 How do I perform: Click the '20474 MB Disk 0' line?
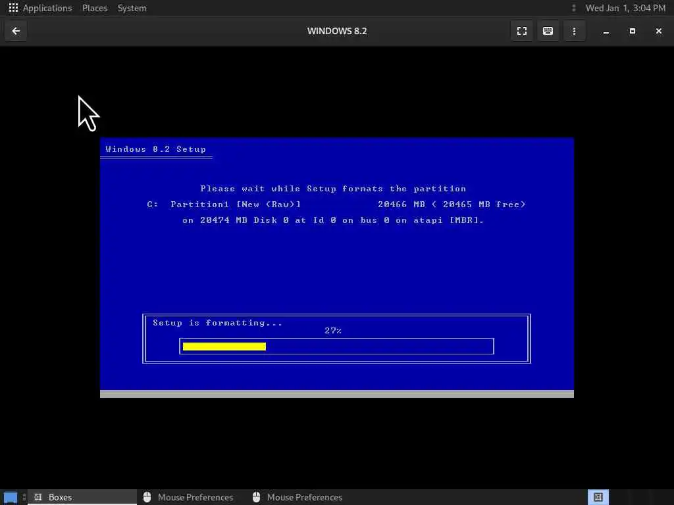point(333,220)
